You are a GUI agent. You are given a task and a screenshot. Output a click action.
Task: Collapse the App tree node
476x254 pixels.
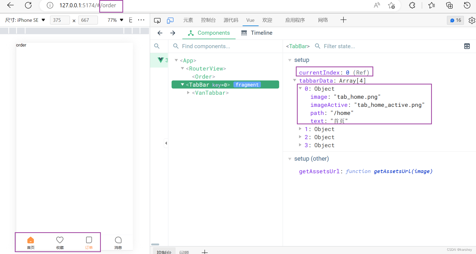pyautogui.click(x=176, y=60)
